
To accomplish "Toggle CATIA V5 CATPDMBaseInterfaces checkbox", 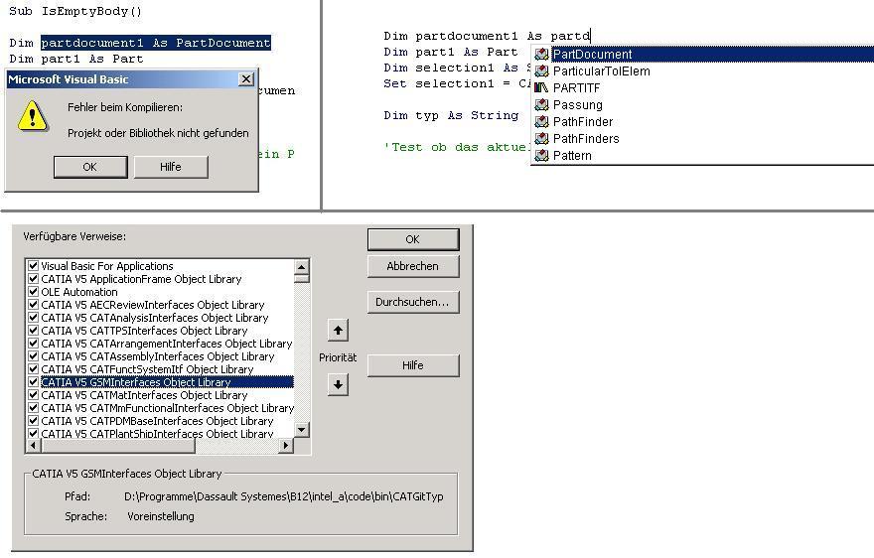I will (34, 420).
